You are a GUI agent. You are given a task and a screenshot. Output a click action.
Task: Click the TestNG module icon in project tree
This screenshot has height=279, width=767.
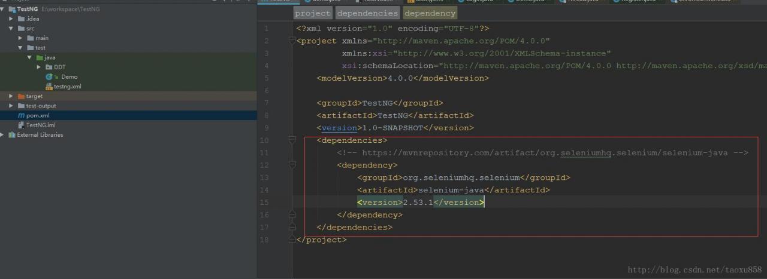[12, 9]
